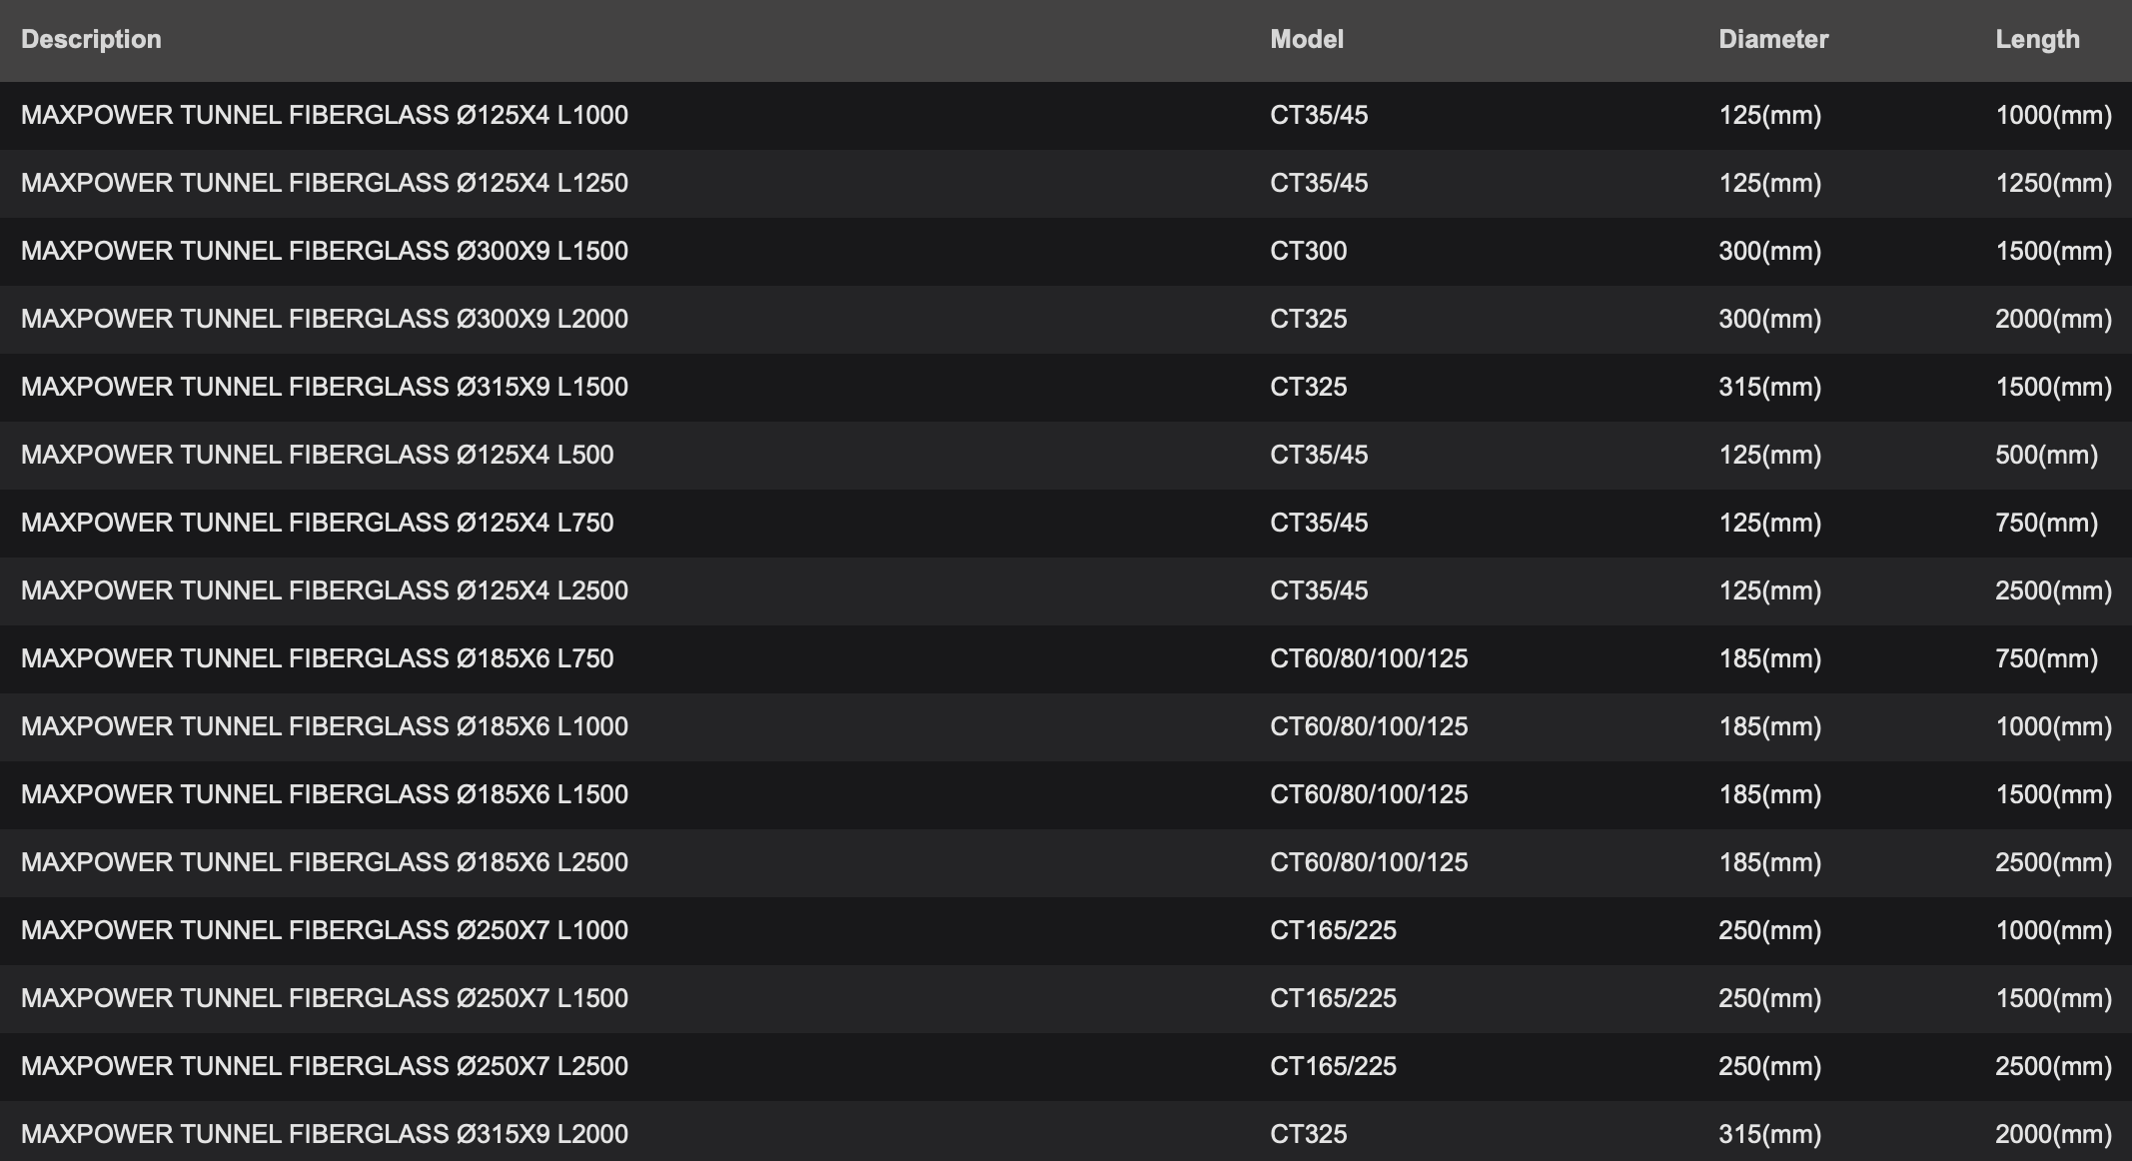The image size is (2132, 1161).
Task: Click diameter '125(mm)' in the Ø125X4 L750 row
Action: pyautogui.click(x=1770, y=523)
